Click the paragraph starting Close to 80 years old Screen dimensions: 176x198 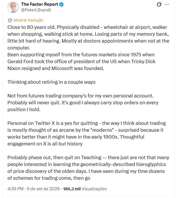(x=88, y=37)
